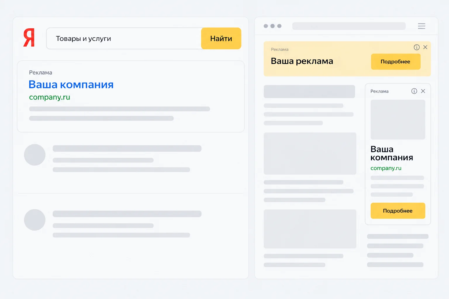Open the blue 'Ваша компания' search ad title
Screen dimensions: 449x299
(71, 84)
